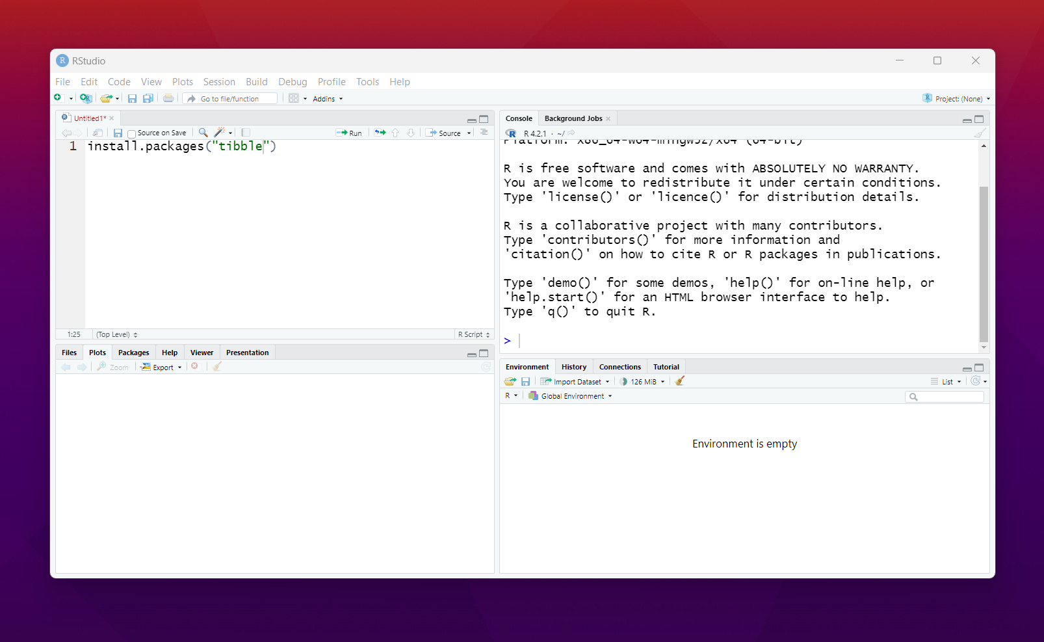Click the console vertical scrollbar
Viewport: 1044px width, 642px height.
(x=984, y=263)
